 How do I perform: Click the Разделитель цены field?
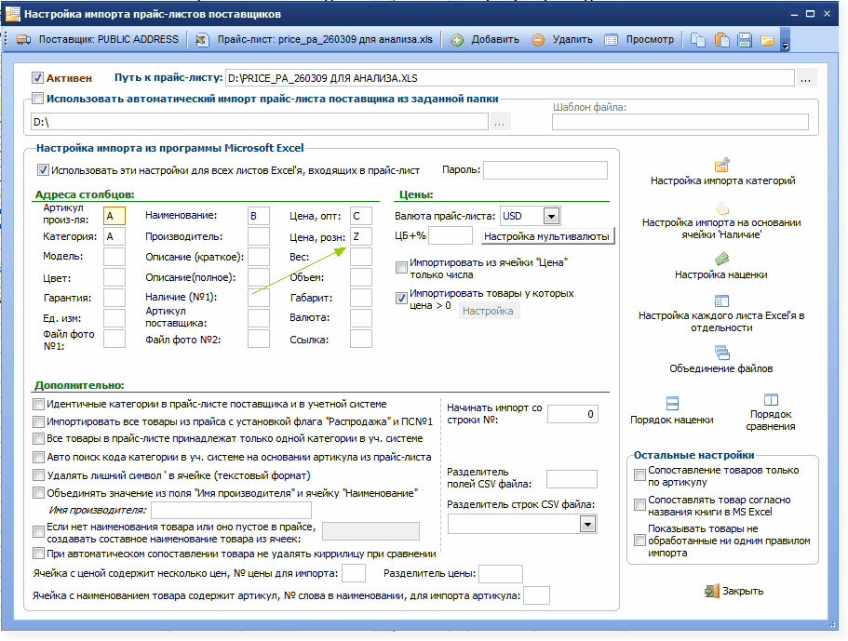point(501,574)
